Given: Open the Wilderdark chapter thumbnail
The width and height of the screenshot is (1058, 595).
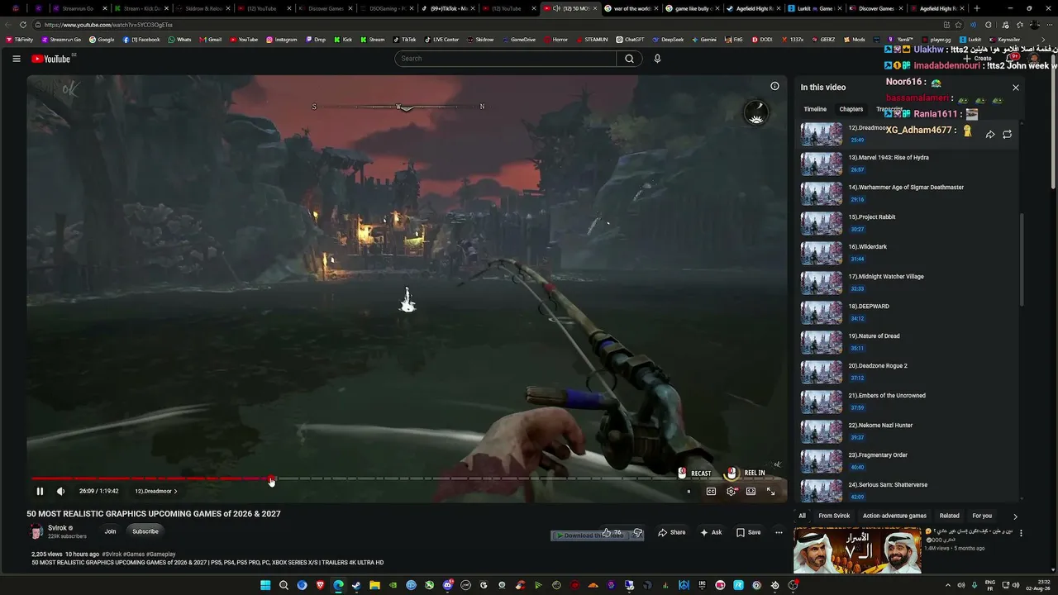Looking at the screenshot, I should [x=822, y=253].
